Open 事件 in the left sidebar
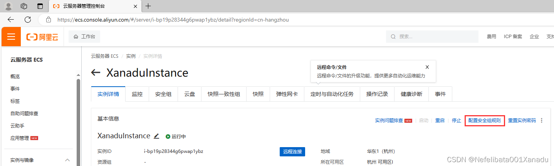Viewport: 554px width, 166px height. 15,89
